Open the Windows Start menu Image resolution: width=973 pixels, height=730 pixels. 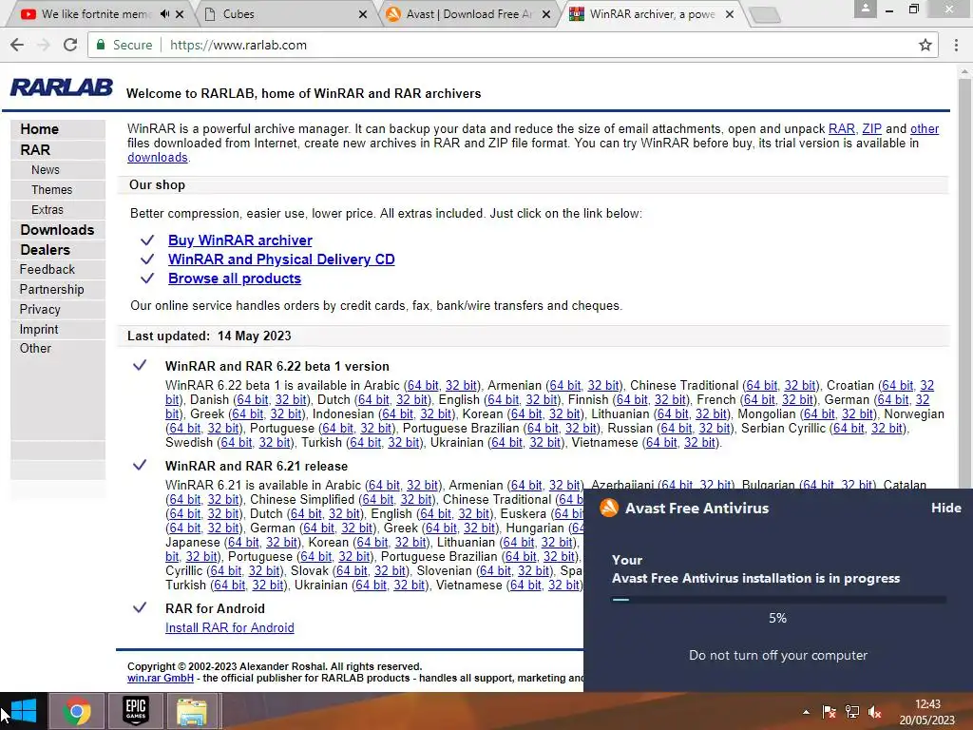pos(24,711)
